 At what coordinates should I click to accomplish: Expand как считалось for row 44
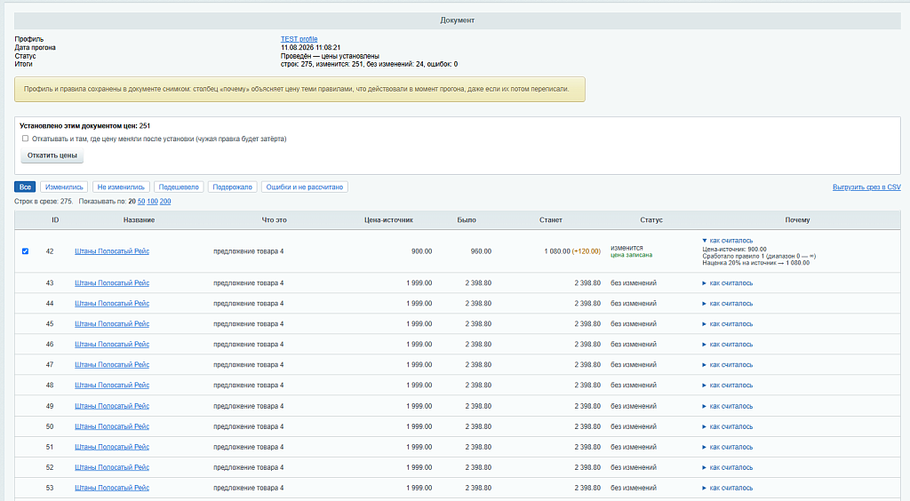pos(727,303)
